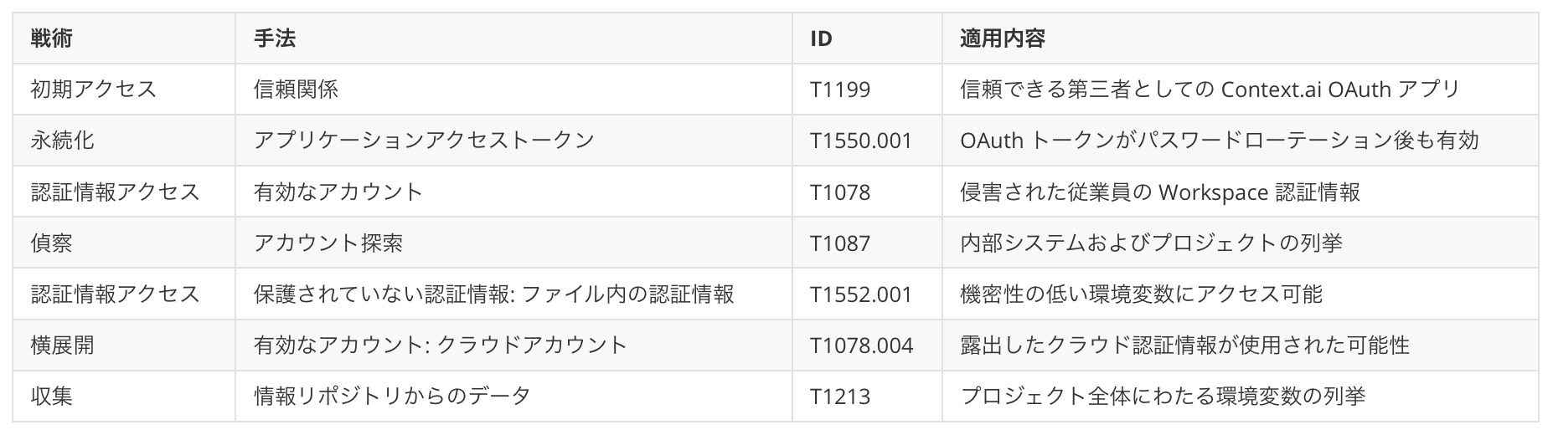Click the 戦術 column header
This screenshot has width=1553, height=435.
click(52, 38)
